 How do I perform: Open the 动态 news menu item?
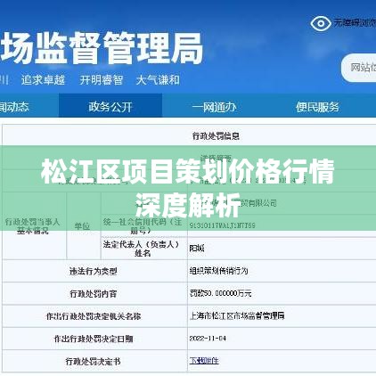(14, 107)
